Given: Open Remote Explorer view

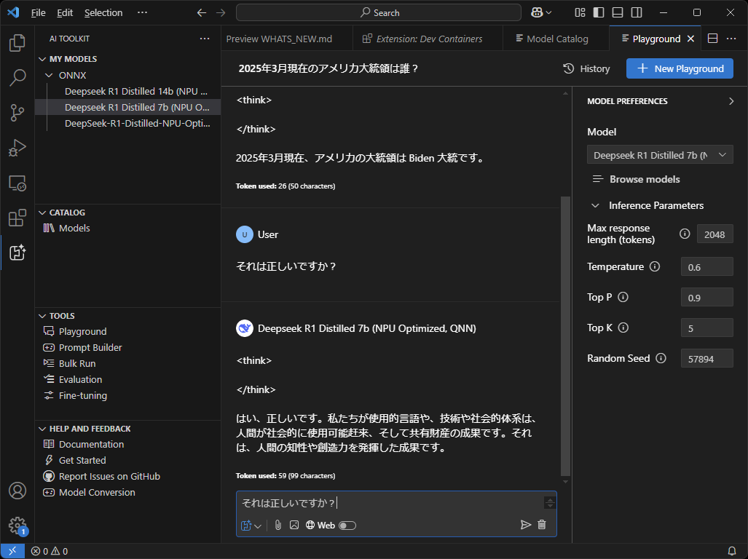Looking at the screenshot, I should (x=17, y=183).
